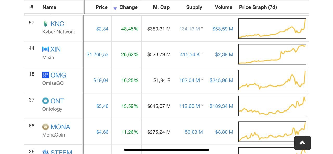333x154 pixels.
Task: Open the KNC coin link
Action: (x=57, y=24)
